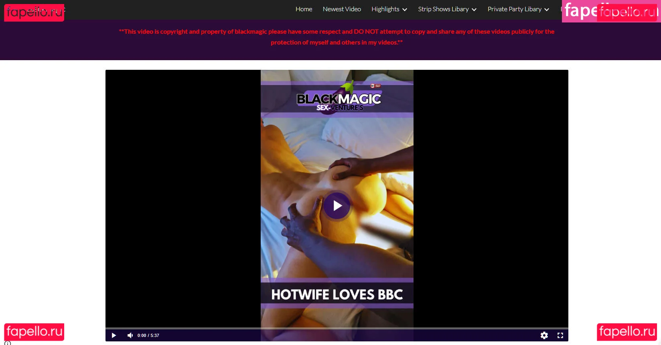Expand the Highlights dropdown chevron
The height and width of the screenshot is (345, 661).
405,10
